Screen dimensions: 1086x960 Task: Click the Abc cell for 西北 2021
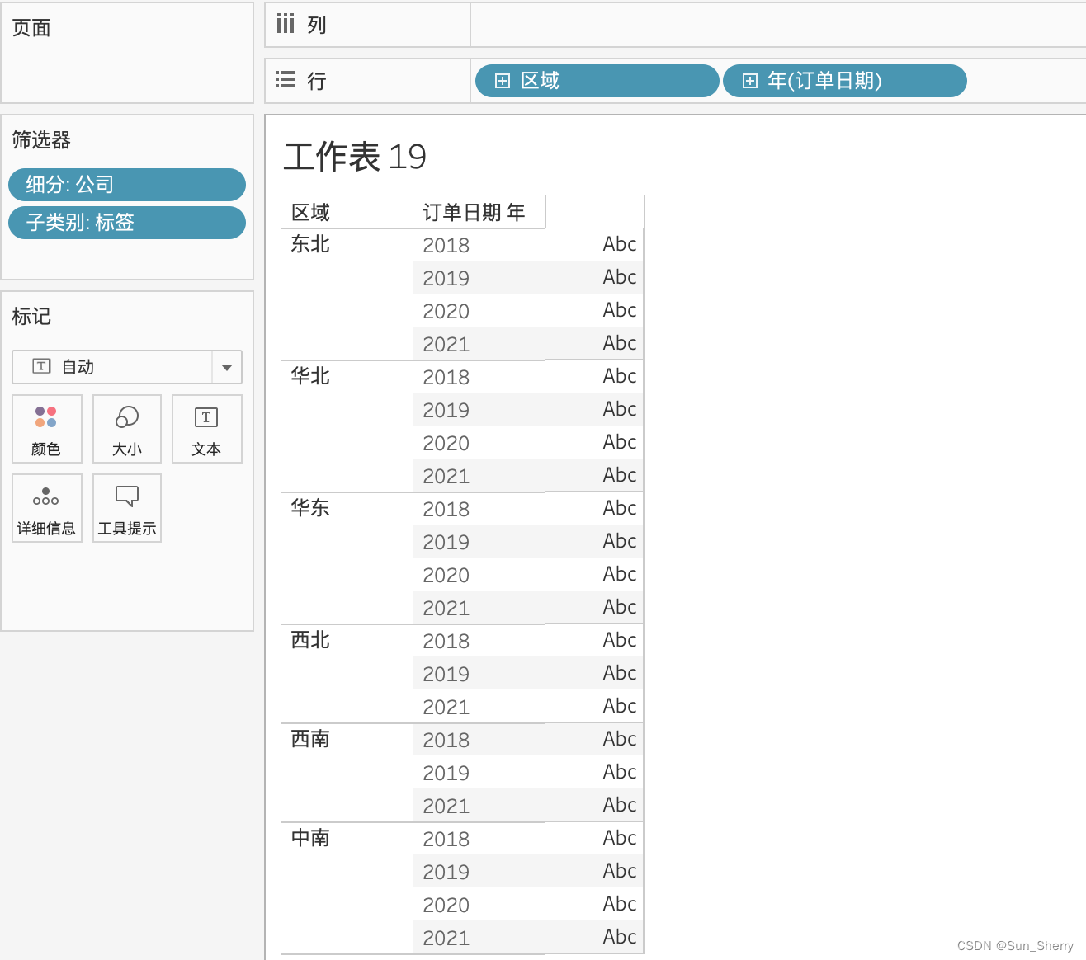pos(620,706)
